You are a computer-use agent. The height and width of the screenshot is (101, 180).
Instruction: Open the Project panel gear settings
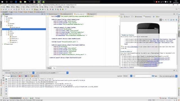[42, 14]
